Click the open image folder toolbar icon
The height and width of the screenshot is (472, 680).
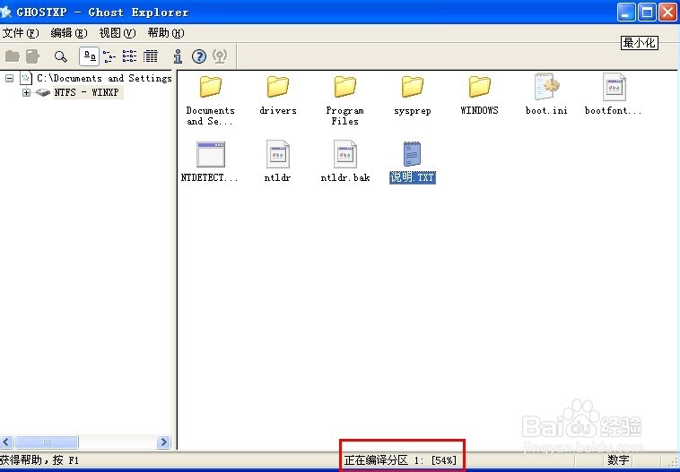click(x=13, y=56)
